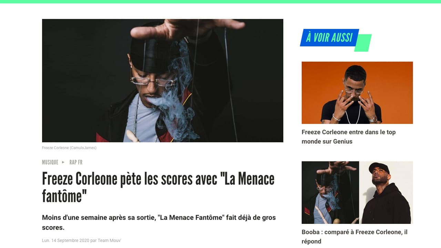Click the phrase "La Menace fantôme" in the headline
441x248 pixels.
[158, 188]
